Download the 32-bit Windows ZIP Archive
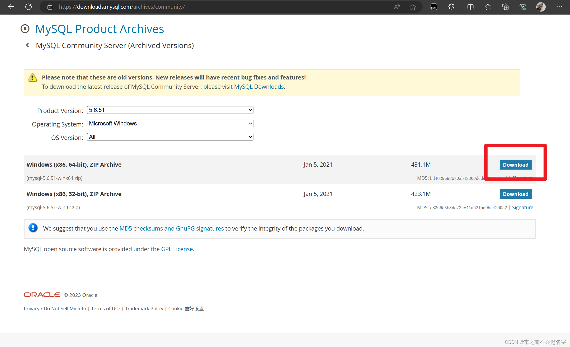Image resolution: width=570 pixels, height=347 pixels. click(515, 194)
